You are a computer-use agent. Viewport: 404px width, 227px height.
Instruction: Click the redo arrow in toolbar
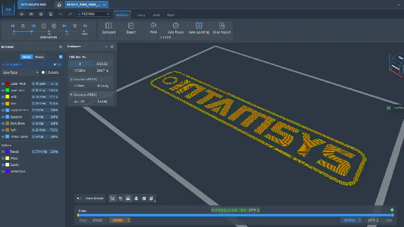click(x=70, y=14)
